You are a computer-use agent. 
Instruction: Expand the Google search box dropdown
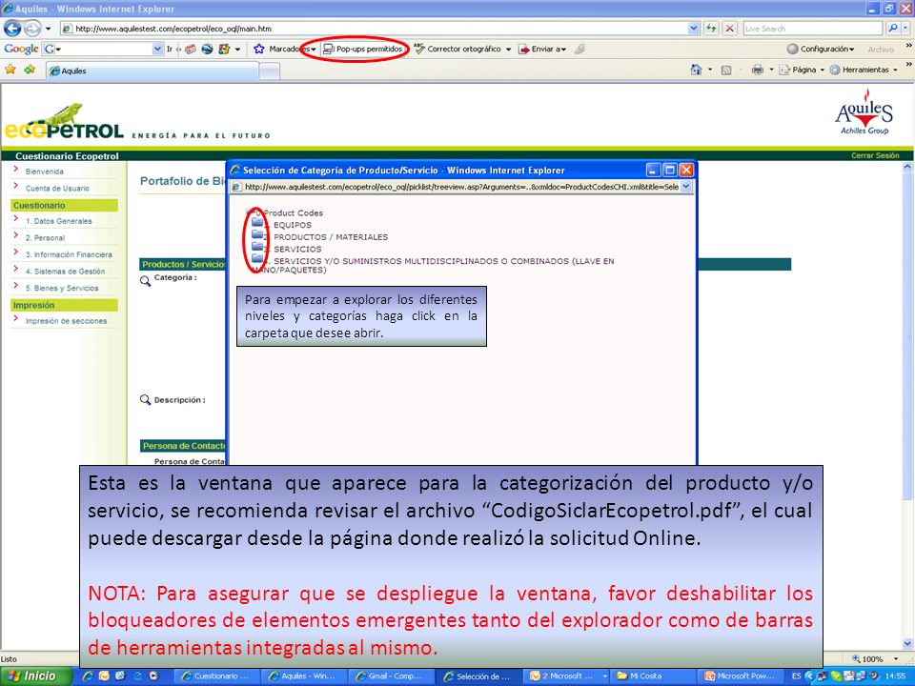(x=157, y=49)
